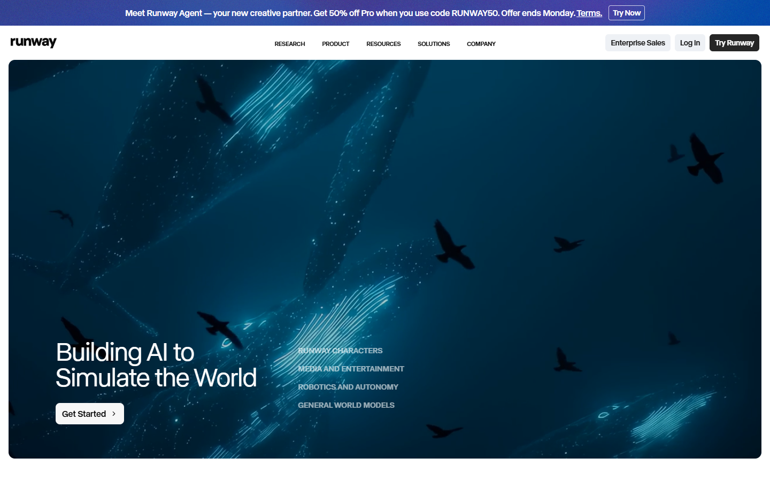The height and width of the screenshot is (481, 770).
Task: Click the Building AI to Simulate the World heading
Action: pos(156,365)
